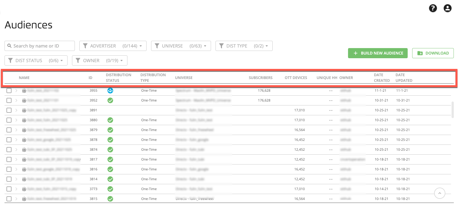Expand the row for audience ID 3814
Image resolution: width=460 pixels, height=214 pixels.
(16, 179)
